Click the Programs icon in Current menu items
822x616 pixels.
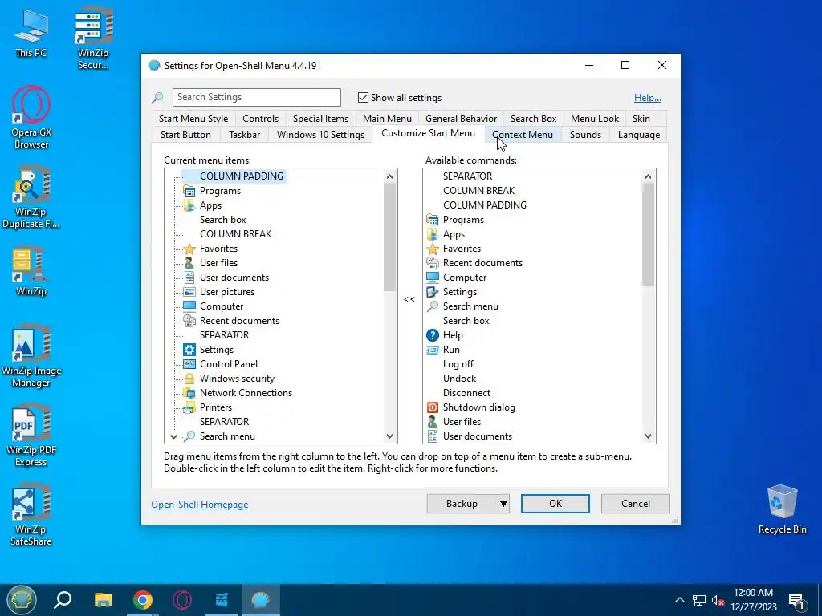point(189,191)
